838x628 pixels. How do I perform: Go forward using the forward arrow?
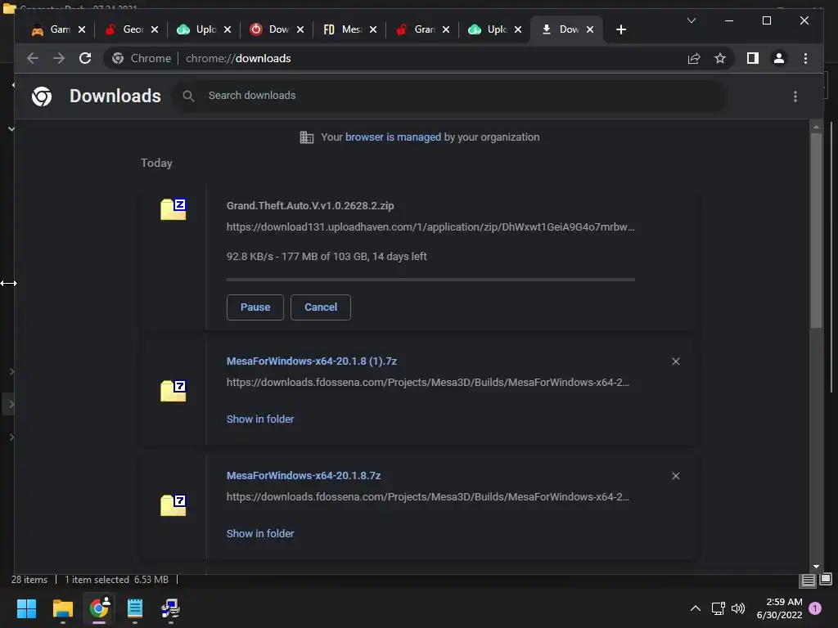click(x=59, y=58)
